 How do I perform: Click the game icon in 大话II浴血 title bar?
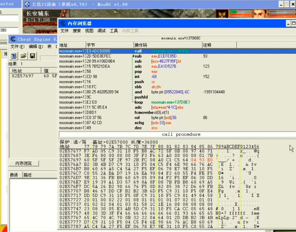coord(27,4)
